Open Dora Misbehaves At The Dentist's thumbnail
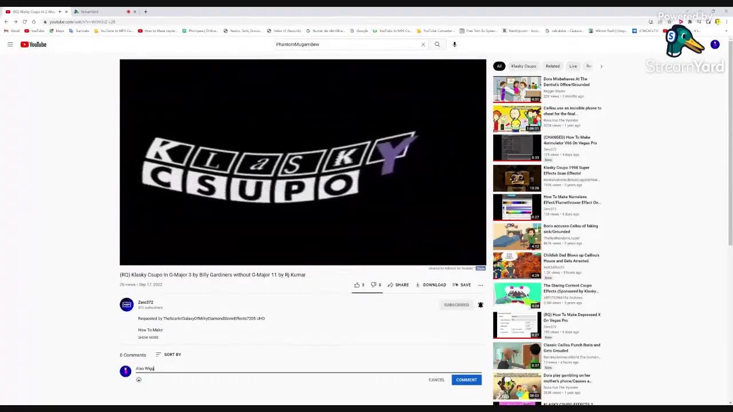Viewport: 733px width, 412px height. click(517, 89)
